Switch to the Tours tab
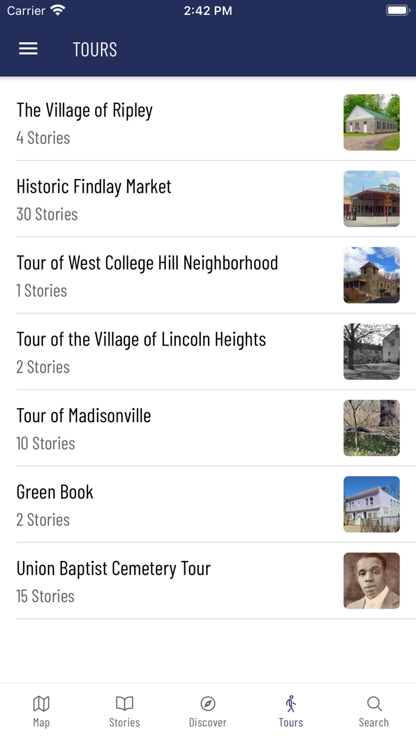This screenshot has width=416, height=740. coord(291,710)
